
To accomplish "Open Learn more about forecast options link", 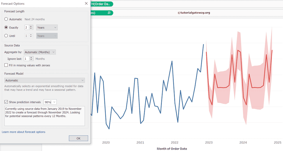I will click(x=23, y=132).
